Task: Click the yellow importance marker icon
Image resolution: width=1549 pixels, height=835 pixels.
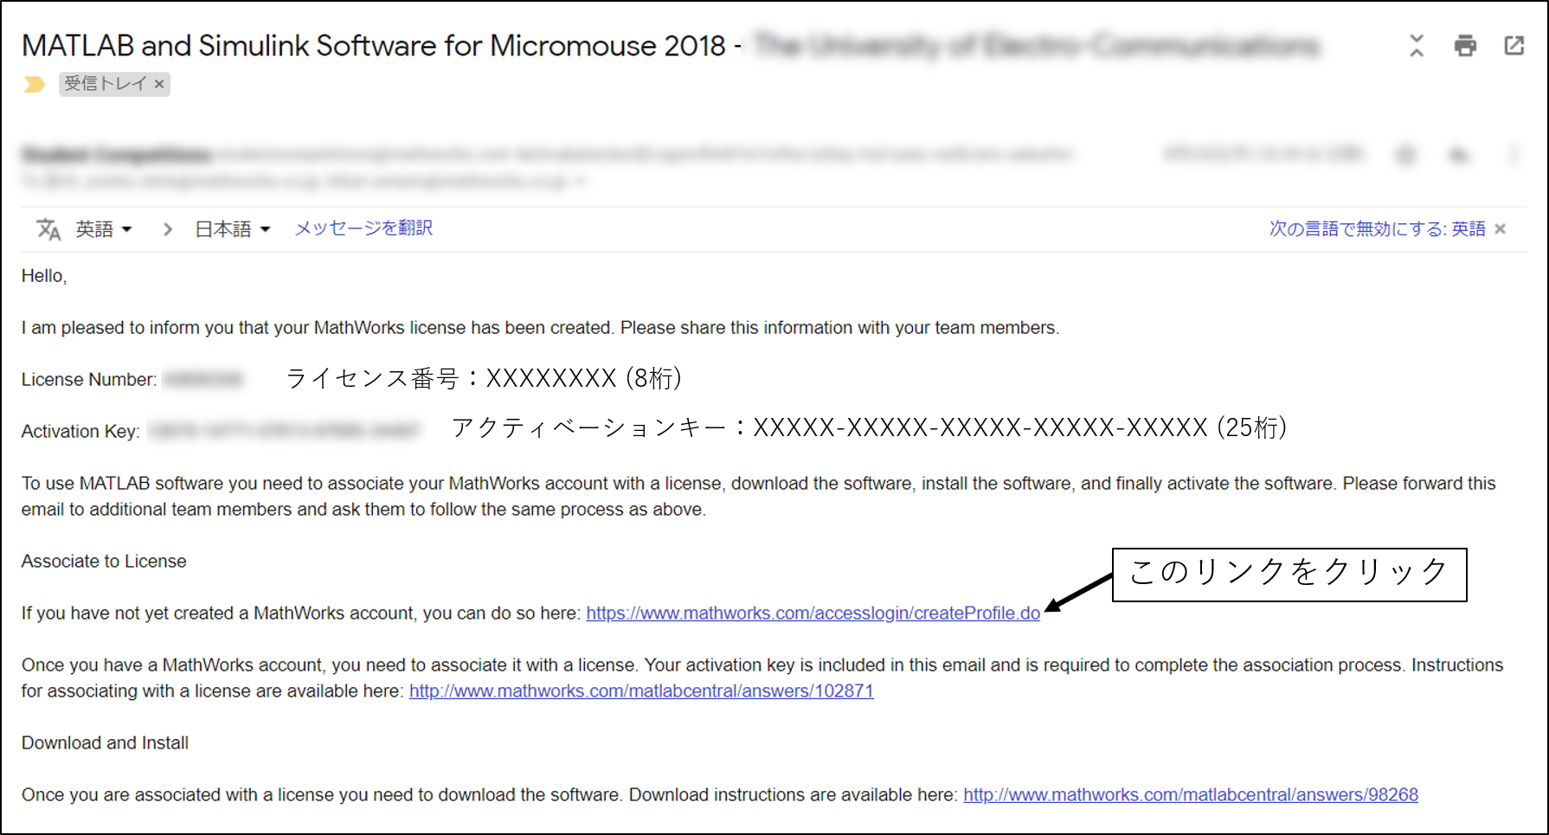Action: (34, 84)
